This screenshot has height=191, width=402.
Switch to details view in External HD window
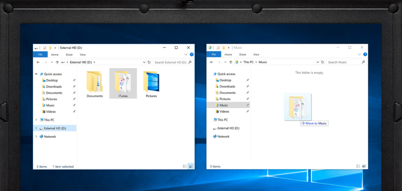coord(185,167)
